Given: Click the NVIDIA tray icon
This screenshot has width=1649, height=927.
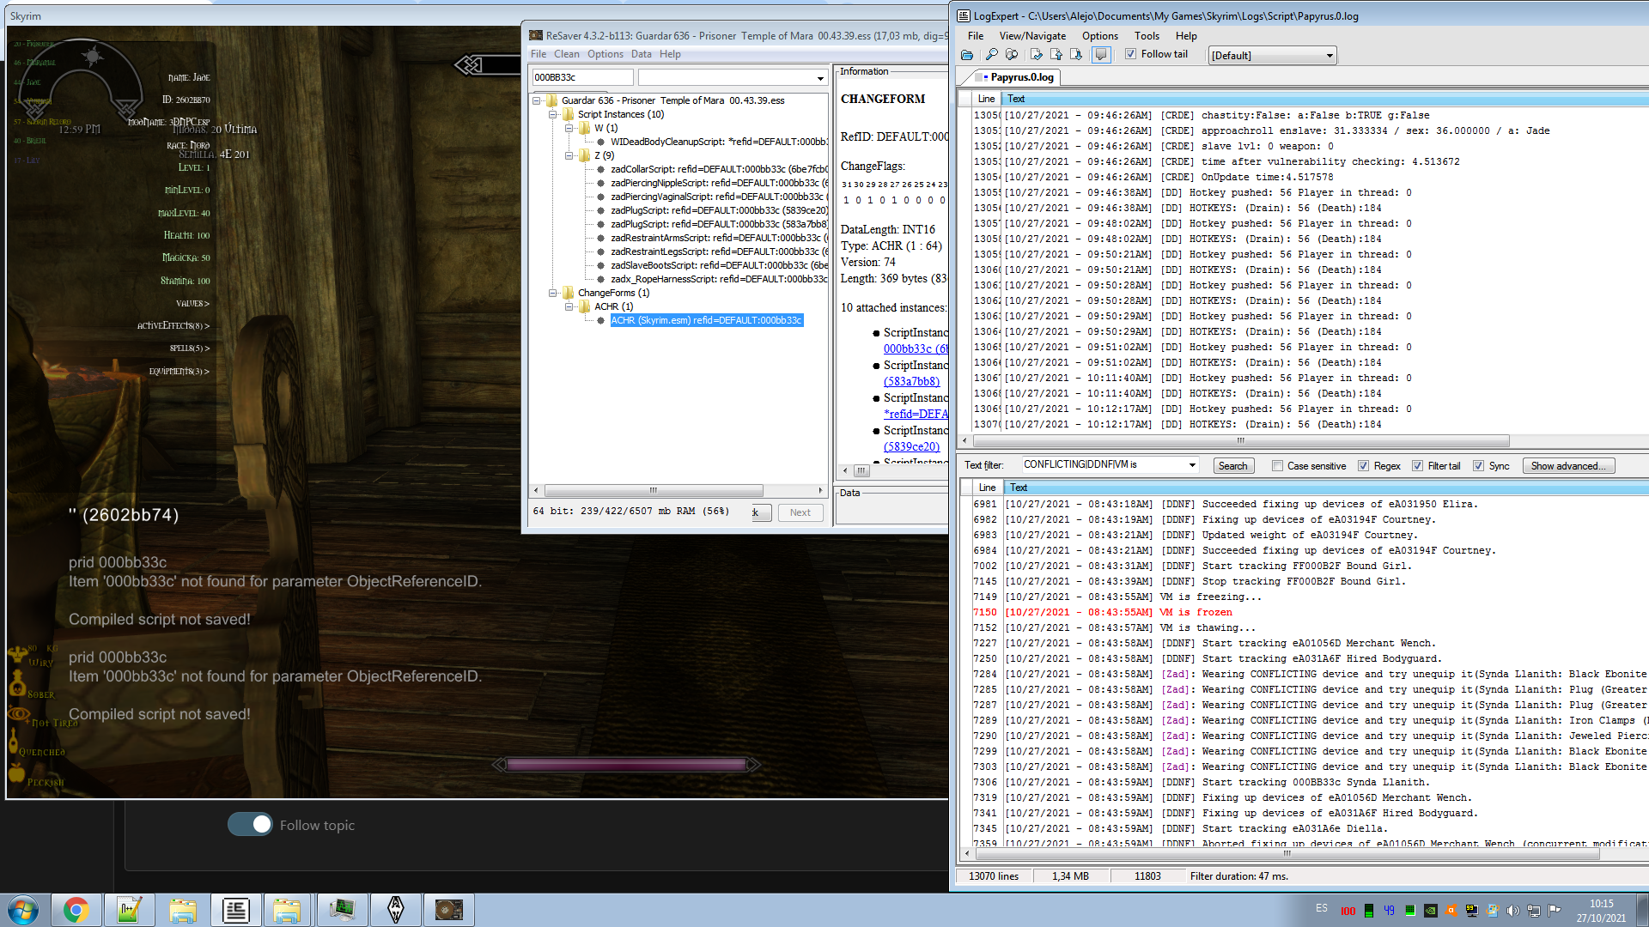Looking at the screenshot, I should 1430,911.
